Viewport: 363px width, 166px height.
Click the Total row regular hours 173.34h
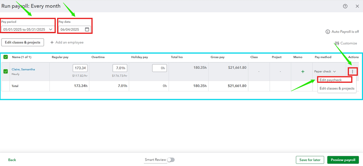click(81, 86)
